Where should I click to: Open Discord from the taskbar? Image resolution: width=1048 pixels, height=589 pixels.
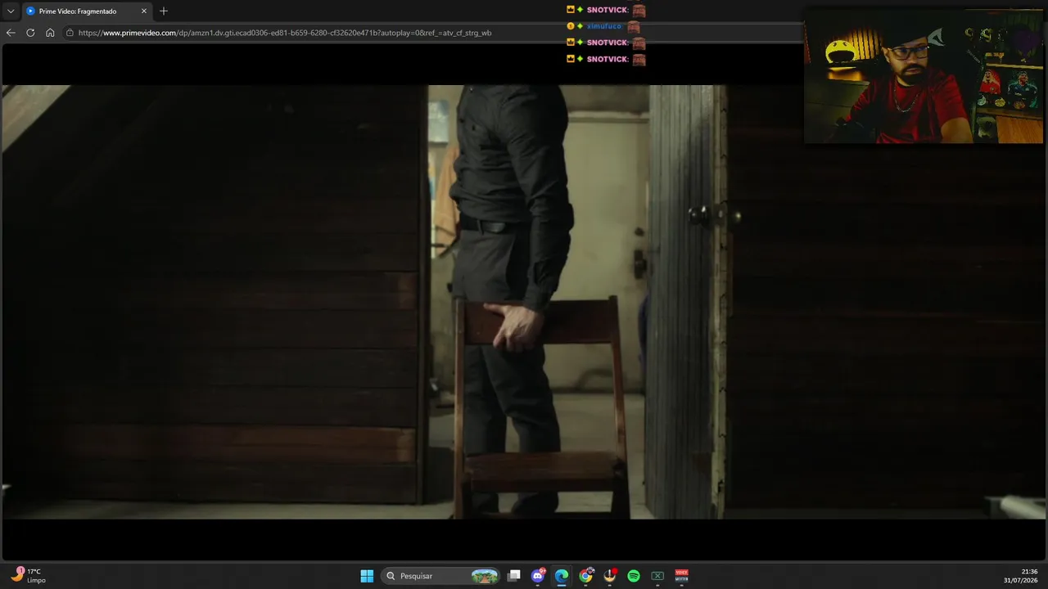[x=538, y=576]
